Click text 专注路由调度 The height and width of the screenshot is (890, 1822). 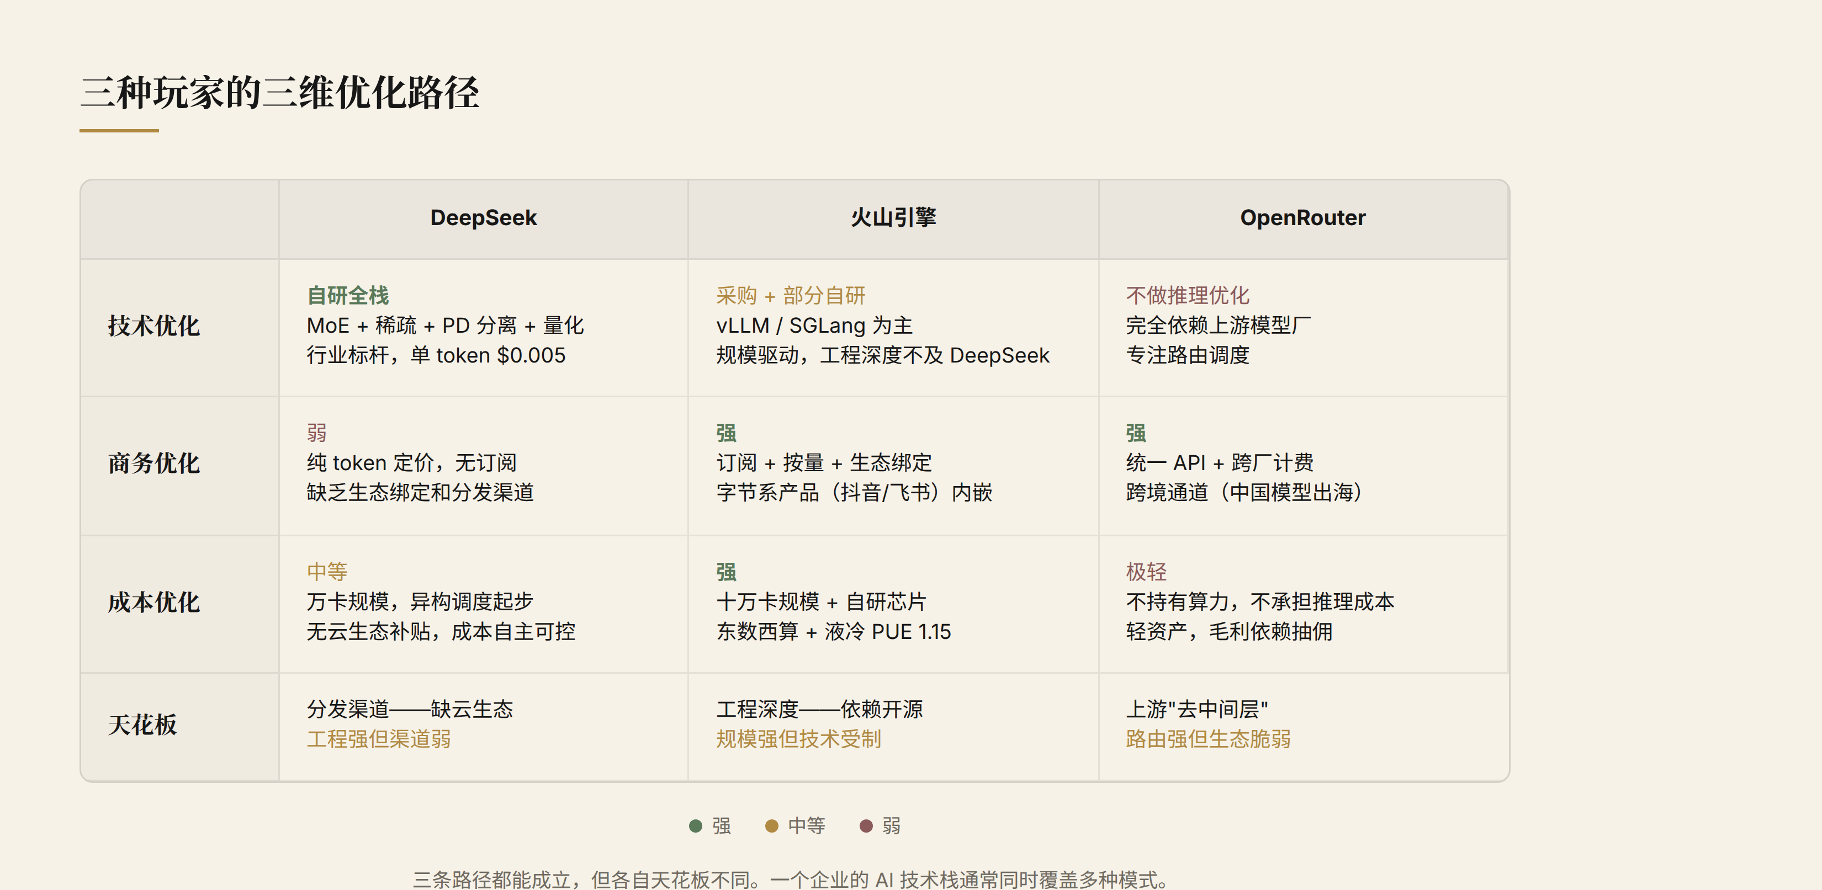(1188, 355)
